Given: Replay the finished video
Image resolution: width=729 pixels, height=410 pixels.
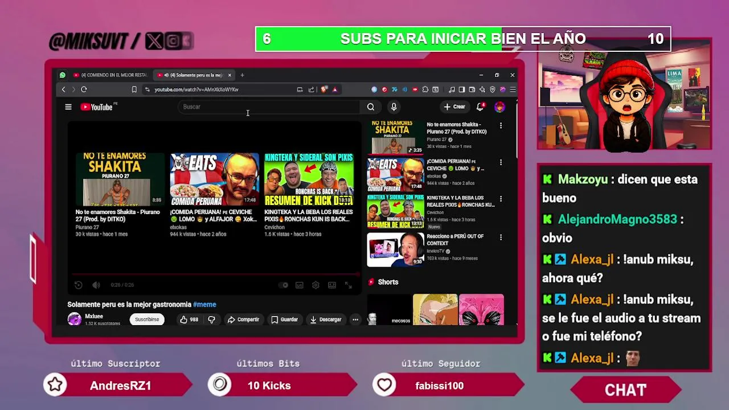Looking at the screenshot, I should 79,285.
